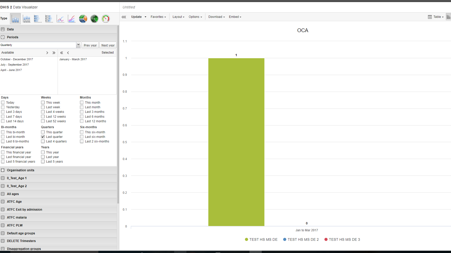Pick the pie chart type
This screenshot has height=253, width=451.
pos(83,19)
